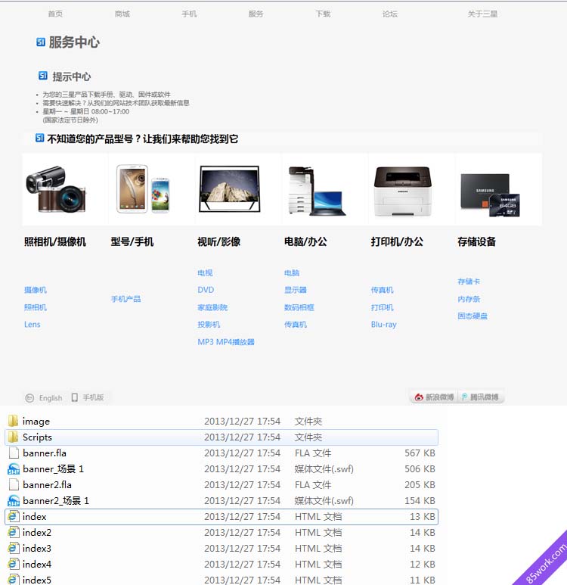This screenshot has width=567, height=585.
Task: Share via 腾讯微博 button
Action: coord(481,397)
